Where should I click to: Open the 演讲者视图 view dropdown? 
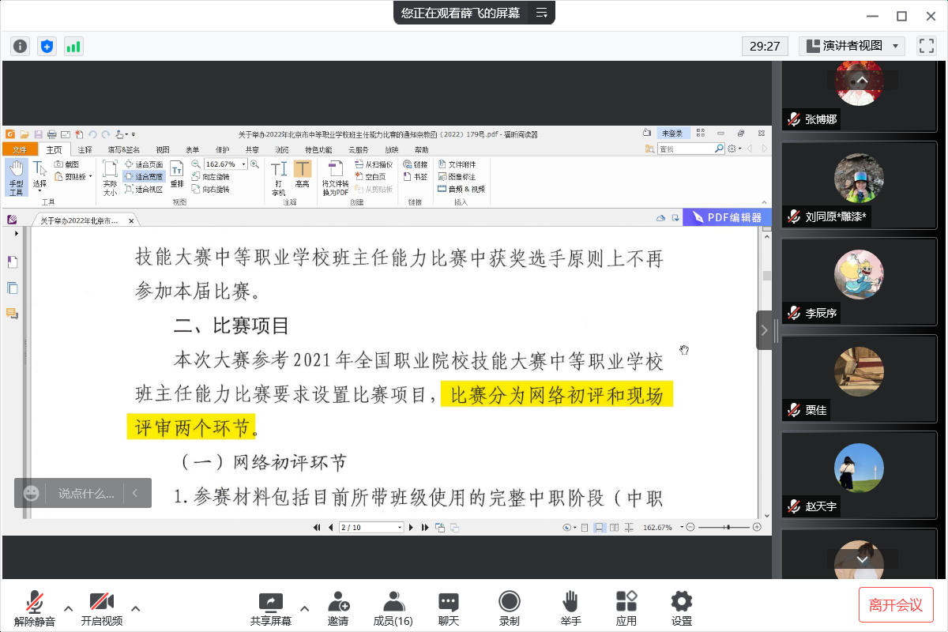852,46
